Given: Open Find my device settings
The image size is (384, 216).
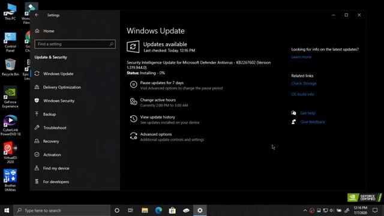Looking at the screenshot, I should point(56,168).
